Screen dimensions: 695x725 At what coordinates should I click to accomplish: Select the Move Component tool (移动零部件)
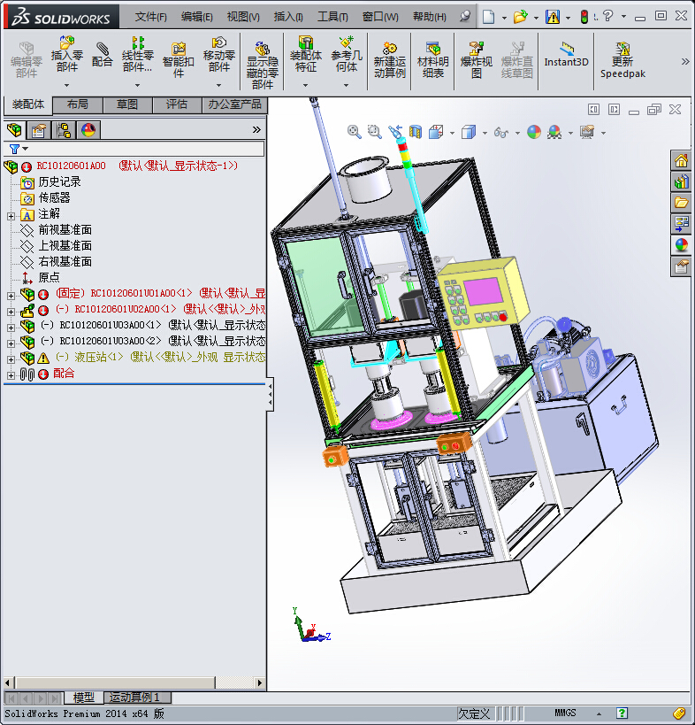[x=219, y=54]
